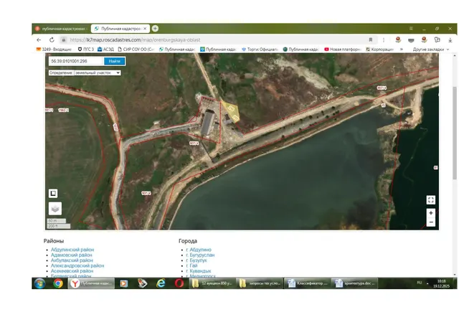Open the '3249 · Входящие' bookmark
Image resolution: width=459 pixels, height=325 pixels.
click(54, 50)
